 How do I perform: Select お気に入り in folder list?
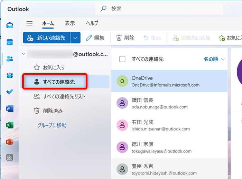pyautogui.click(x=65, y=67)
